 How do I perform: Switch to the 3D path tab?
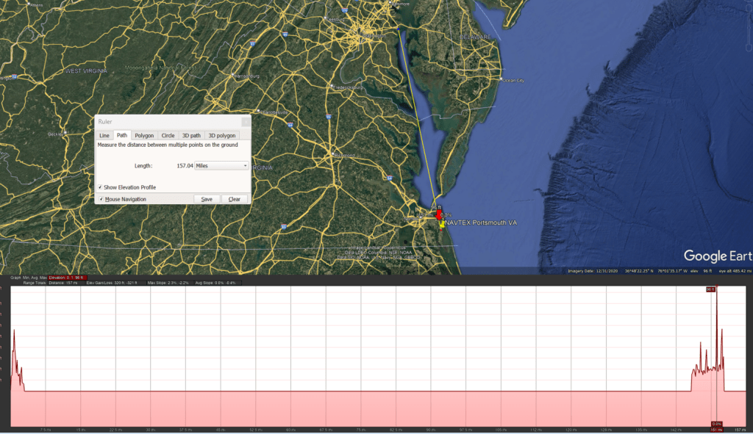click(191, 136)
